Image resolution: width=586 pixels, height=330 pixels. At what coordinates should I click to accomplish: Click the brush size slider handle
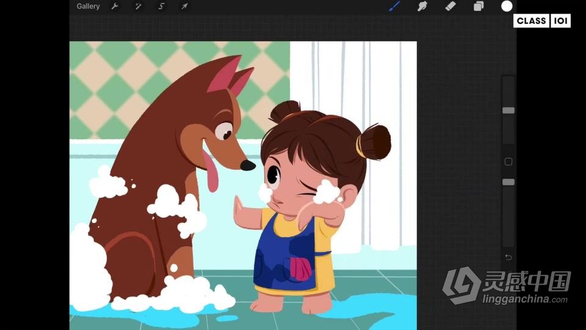pos(508,111)
